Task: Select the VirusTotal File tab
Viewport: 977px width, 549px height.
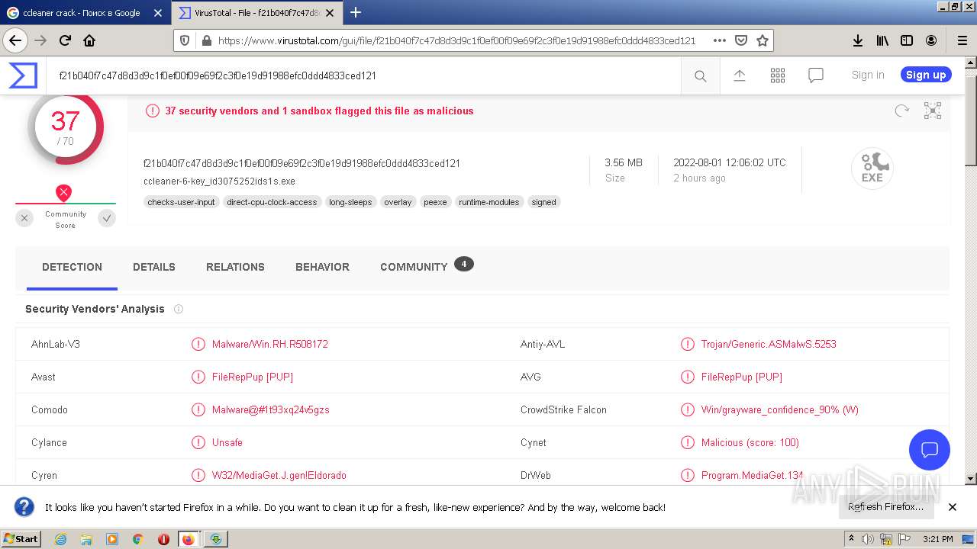Action: (258, 13)
